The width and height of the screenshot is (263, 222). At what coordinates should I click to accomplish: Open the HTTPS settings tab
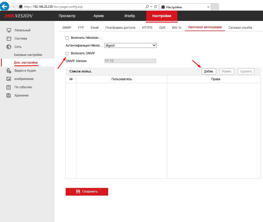coord(147,28)
